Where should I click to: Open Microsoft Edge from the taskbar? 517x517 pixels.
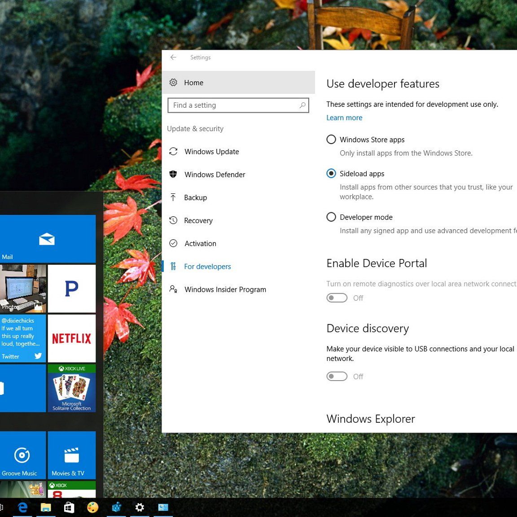[x=22, y=507]
